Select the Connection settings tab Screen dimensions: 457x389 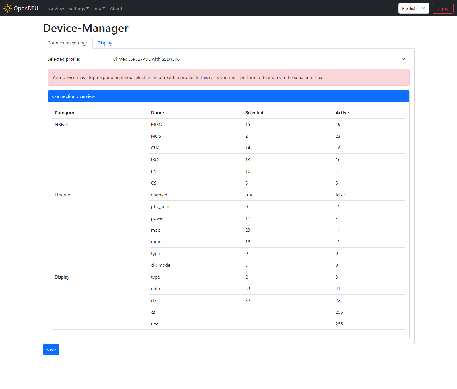(x=68, y=43)
